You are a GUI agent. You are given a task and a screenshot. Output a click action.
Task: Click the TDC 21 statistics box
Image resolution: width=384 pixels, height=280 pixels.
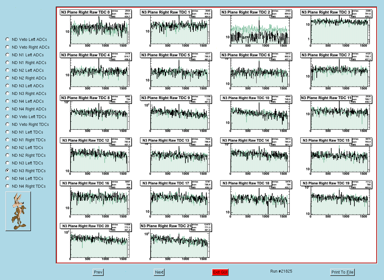[201, 227]
